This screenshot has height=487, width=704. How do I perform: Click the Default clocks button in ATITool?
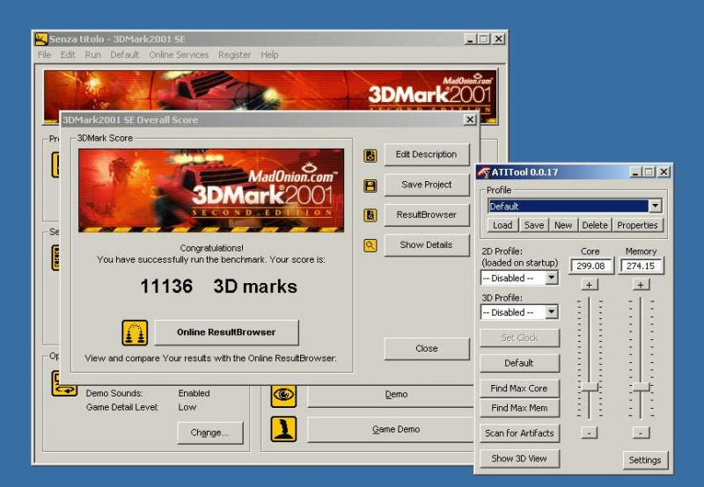point(519,363)
